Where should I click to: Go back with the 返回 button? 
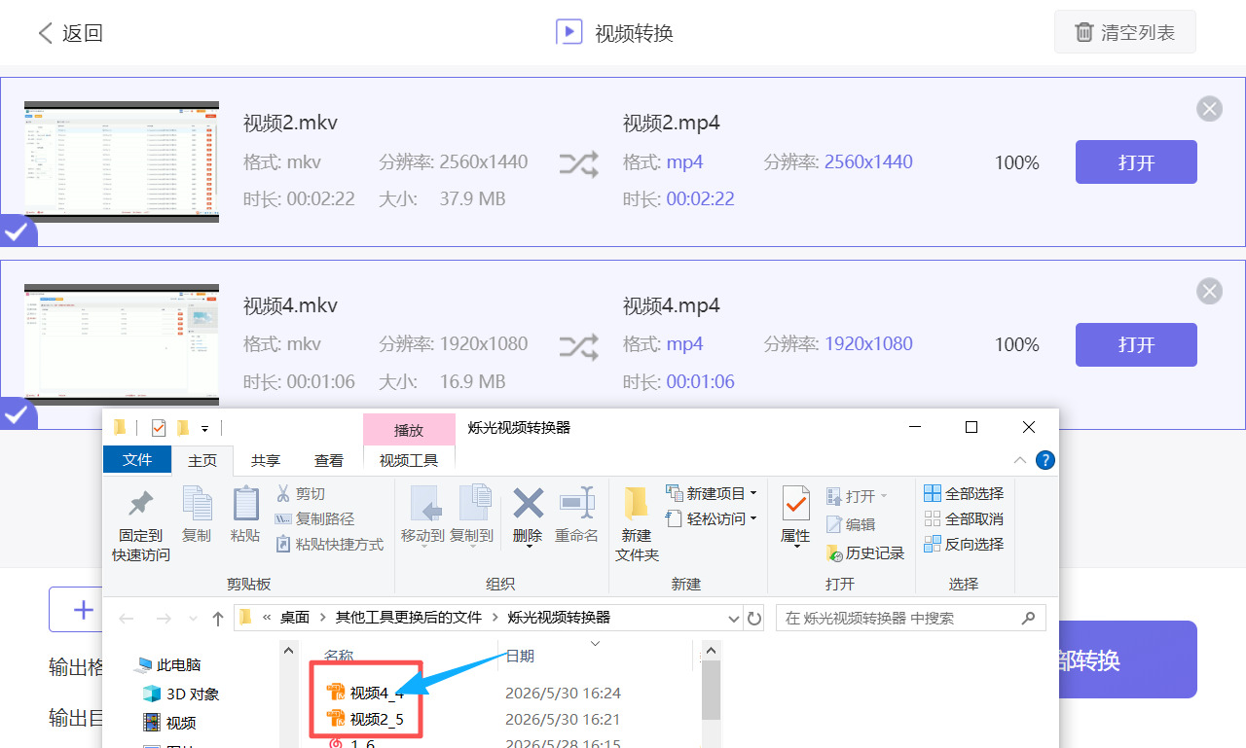tap(70, 33)
